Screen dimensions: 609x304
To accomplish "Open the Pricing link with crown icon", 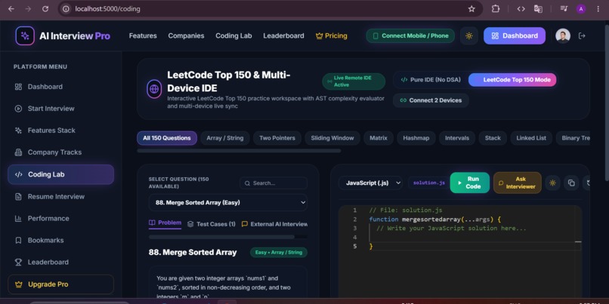I will pos(332,35).
